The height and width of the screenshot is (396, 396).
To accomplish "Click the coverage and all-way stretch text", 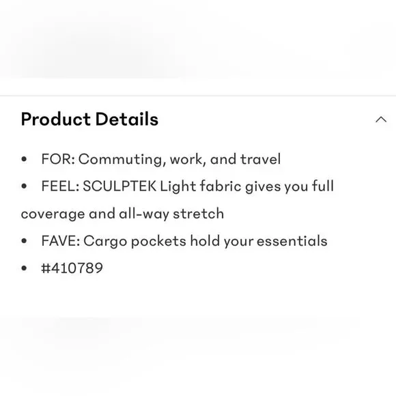I will point(122,214).
